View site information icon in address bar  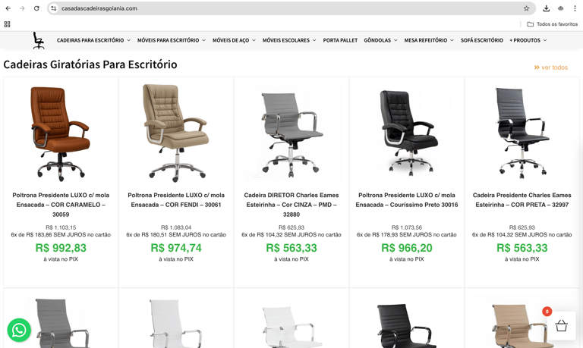[54, 8]
